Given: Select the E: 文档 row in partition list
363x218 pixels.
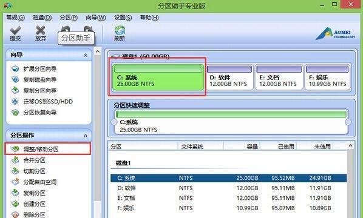Looking at the screenshot, I should coord(228,198).
